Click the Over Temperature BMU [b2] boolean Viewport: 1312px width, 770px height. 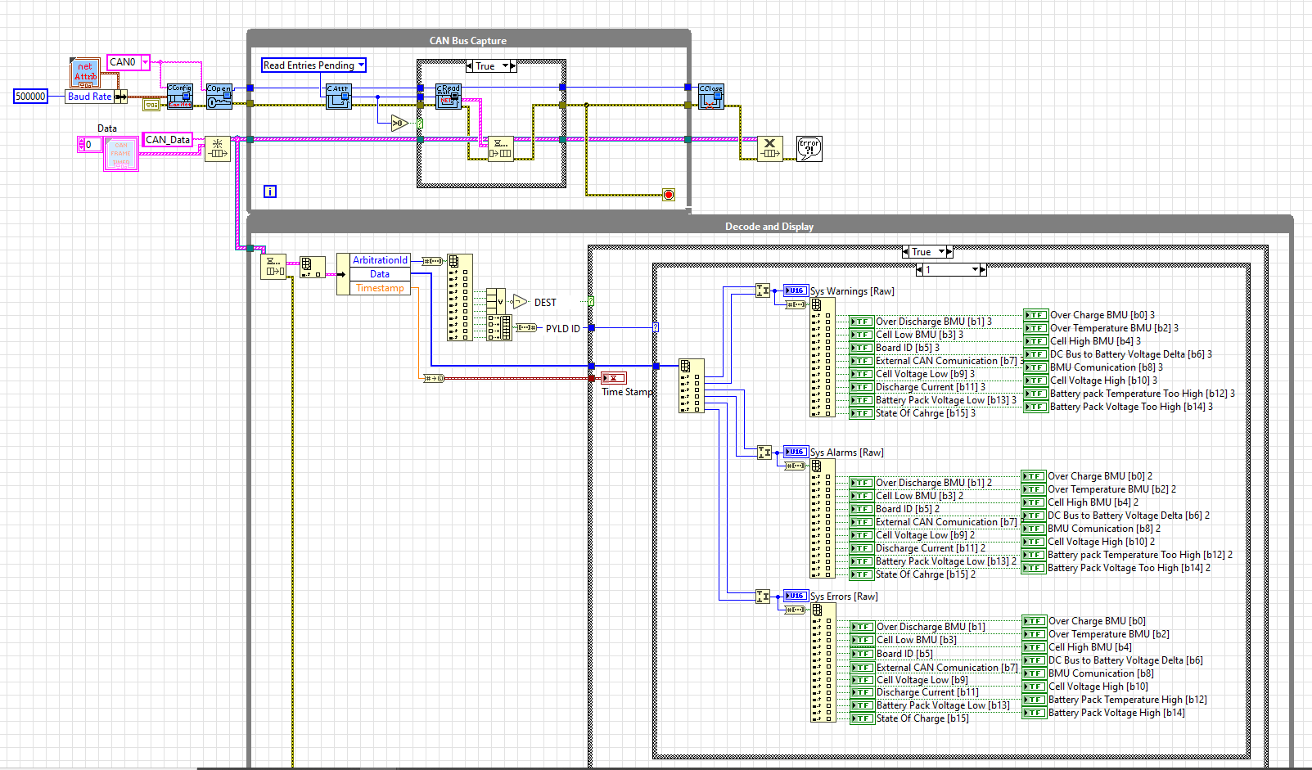[x=1035, y=634]
